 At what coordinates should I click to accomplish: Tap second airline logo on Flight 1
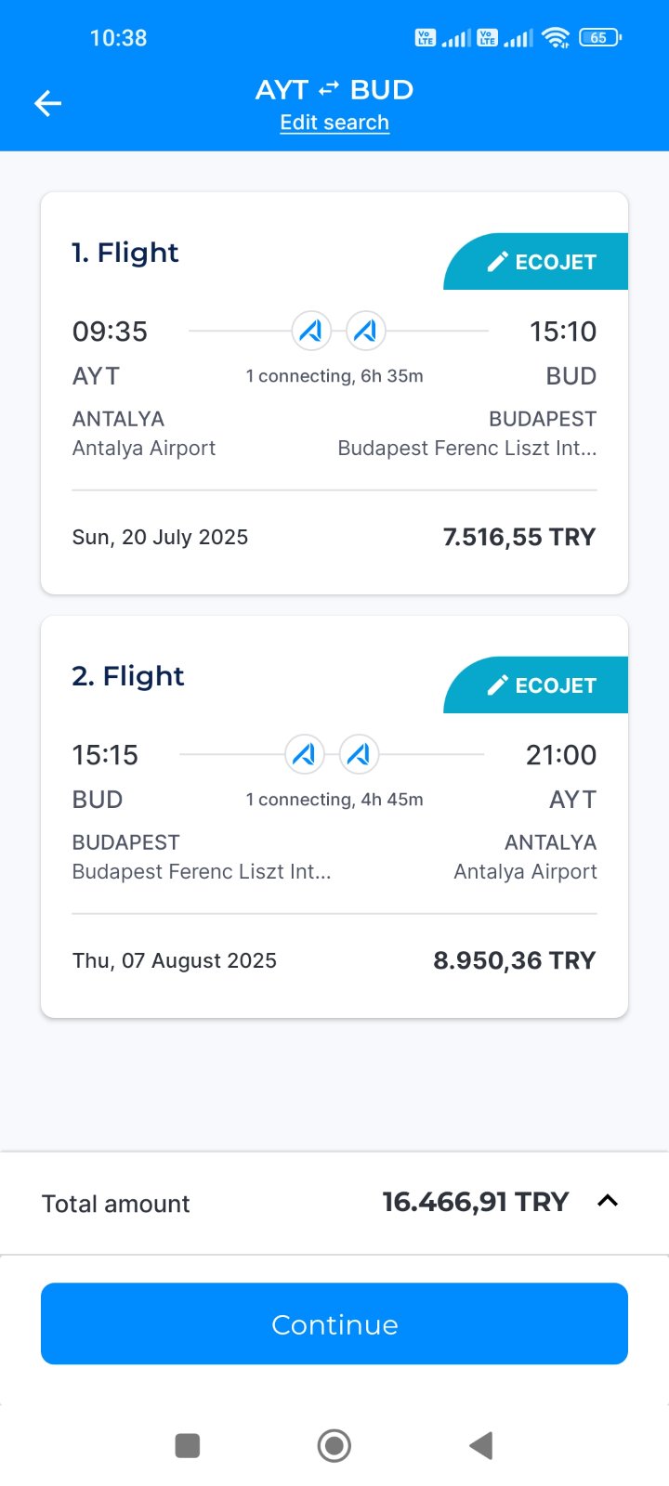365,331
